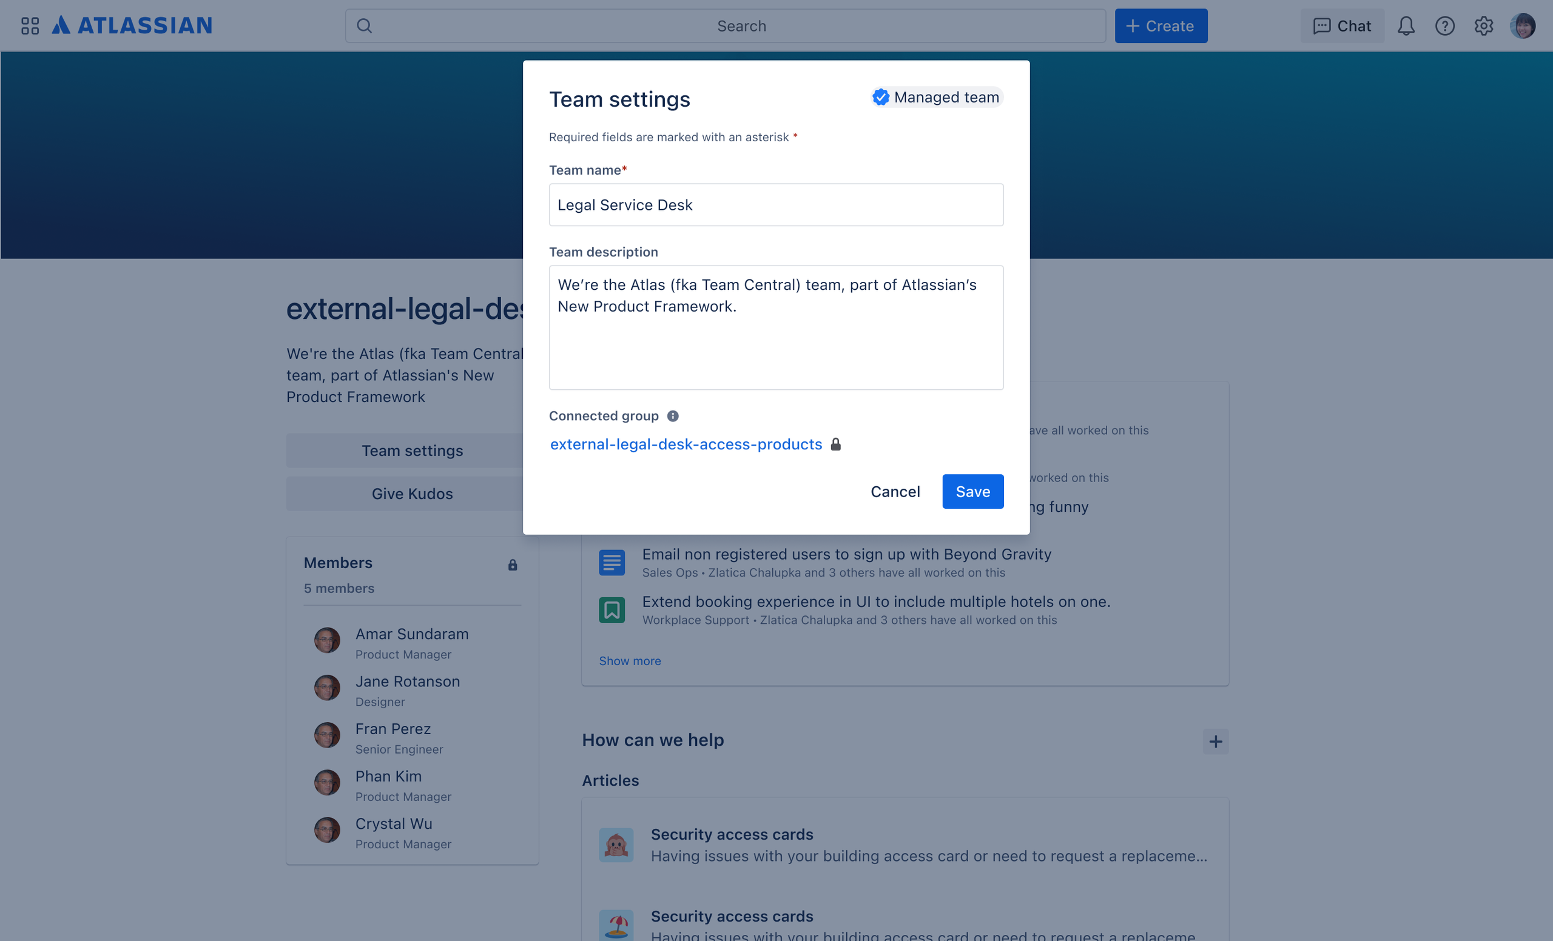Image resolution: width=1553 pixels, height=941 pixels.
Task: Click the lock icon beside the connected group
Action: click(x=836, y=444)
